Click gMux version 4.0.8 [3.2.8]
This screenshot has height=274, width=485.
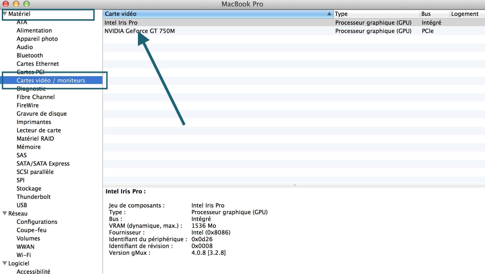tap(208, 253)
